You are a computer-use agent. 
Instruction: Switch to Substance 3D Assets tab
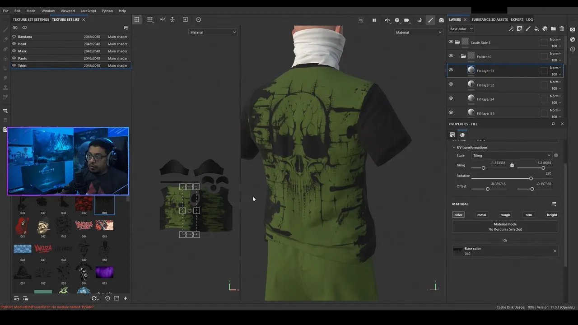click(489, 20)
